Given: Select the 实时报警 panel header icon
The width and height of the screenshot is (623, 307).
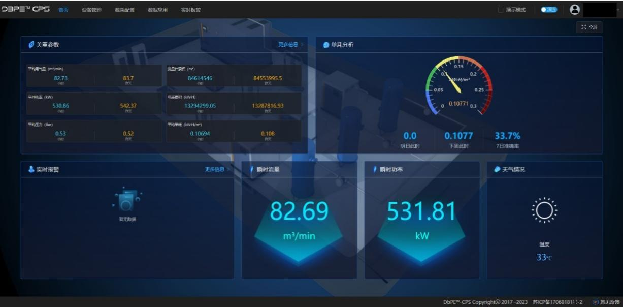Looking at the screenshot, I should point(31,170).
